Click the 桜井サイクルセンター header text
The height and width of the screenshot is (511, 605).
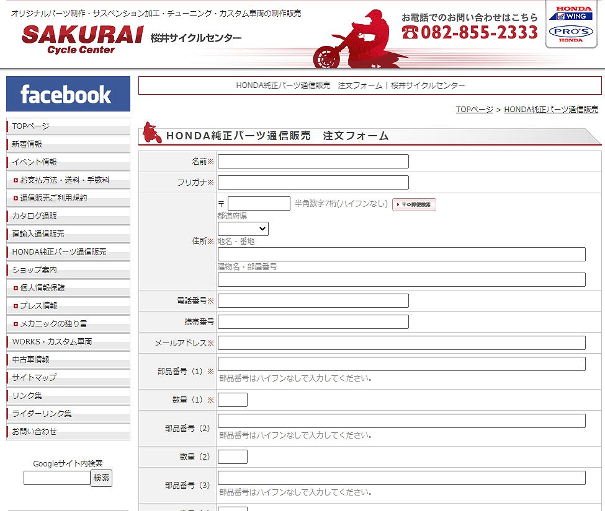(x=196, y=38)
